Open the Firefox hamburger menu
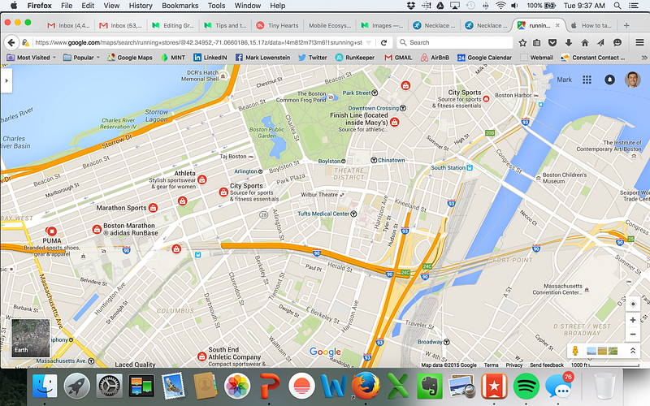Viewport: 650px width, 406px height. 639,42
